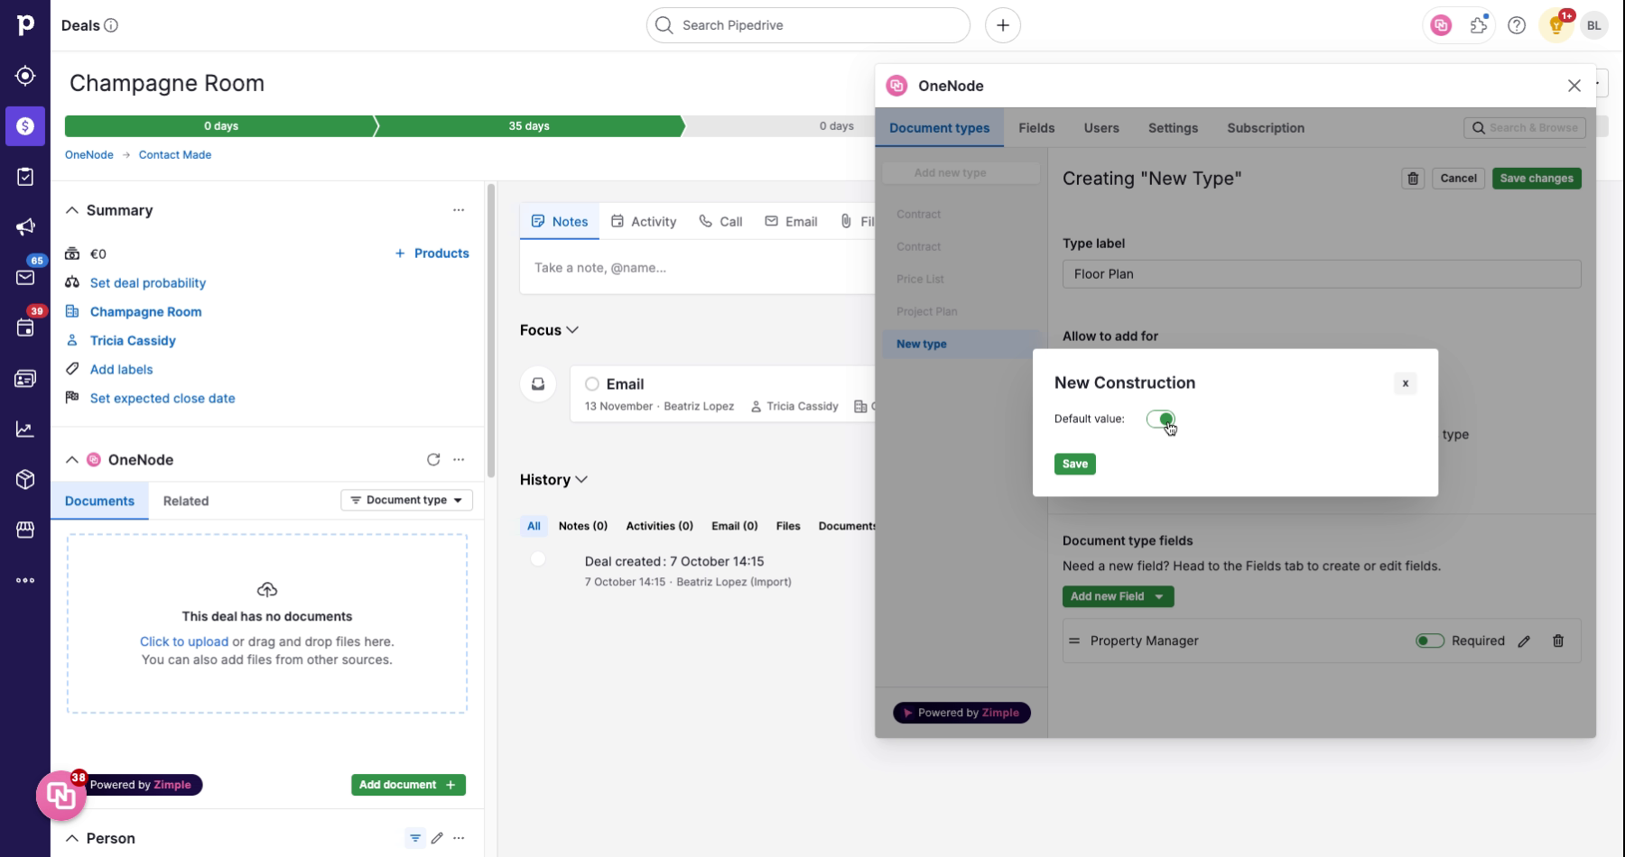Click the first 0 days green stage
Screen dimensions: 1625x857
pos(221,126)
